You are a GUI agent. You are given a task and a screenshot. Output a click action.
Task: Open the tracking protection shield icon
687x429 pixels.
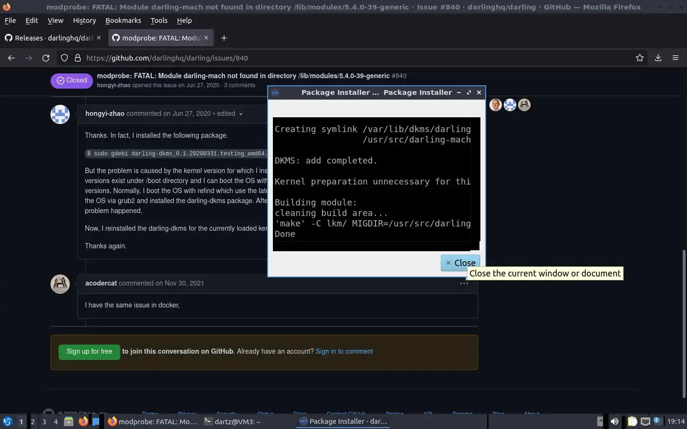click(64, 58)
